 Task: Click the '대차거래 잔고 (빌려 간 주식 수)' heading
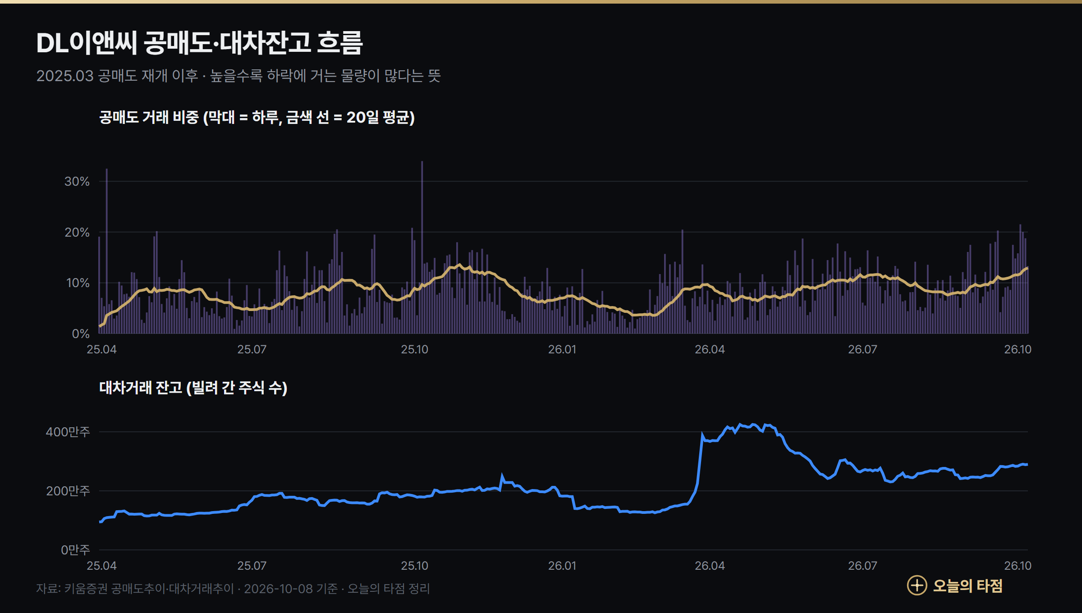(193, 388)
